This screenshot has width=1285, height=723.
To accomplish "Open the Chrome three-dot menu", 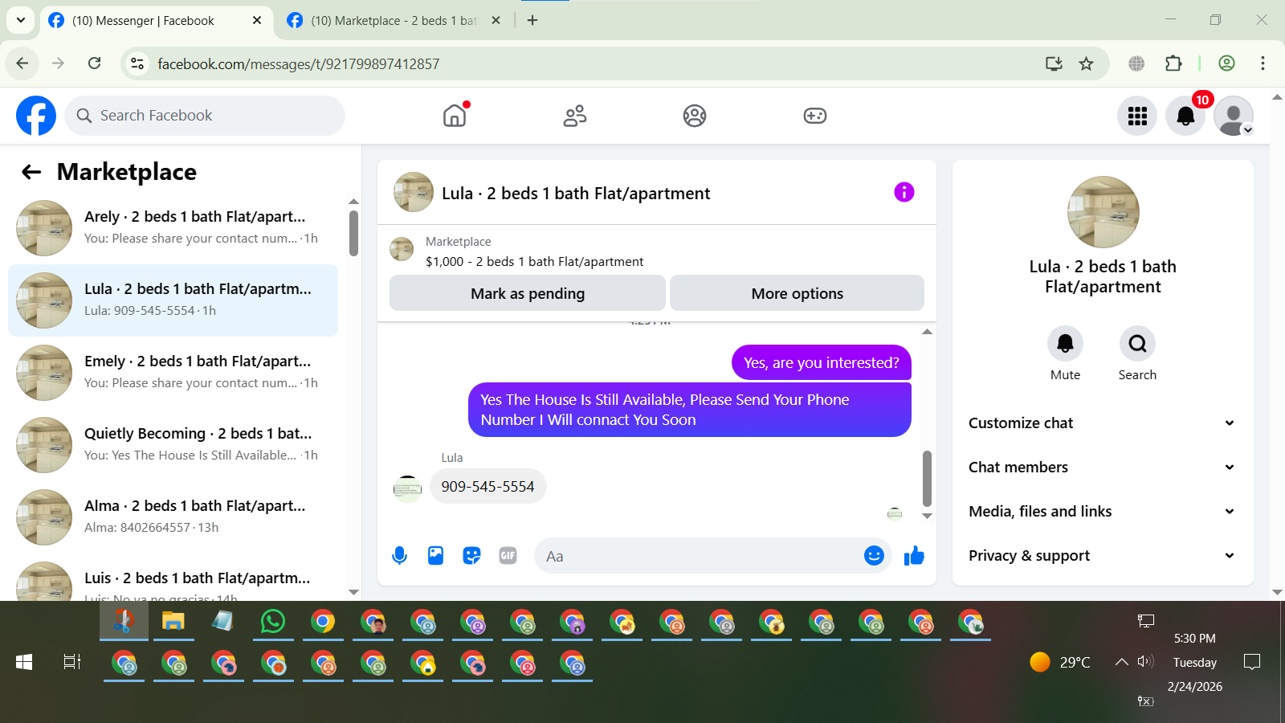I will coord(1263,63).
